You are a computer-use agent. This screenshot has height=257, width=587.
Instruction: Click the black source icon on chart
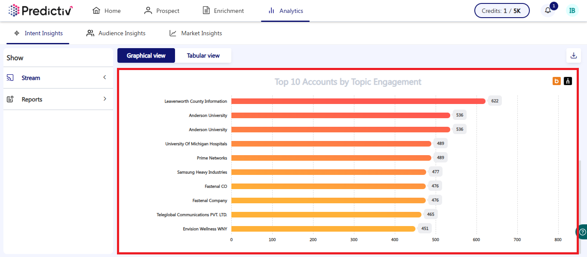[x=568, y=81]
